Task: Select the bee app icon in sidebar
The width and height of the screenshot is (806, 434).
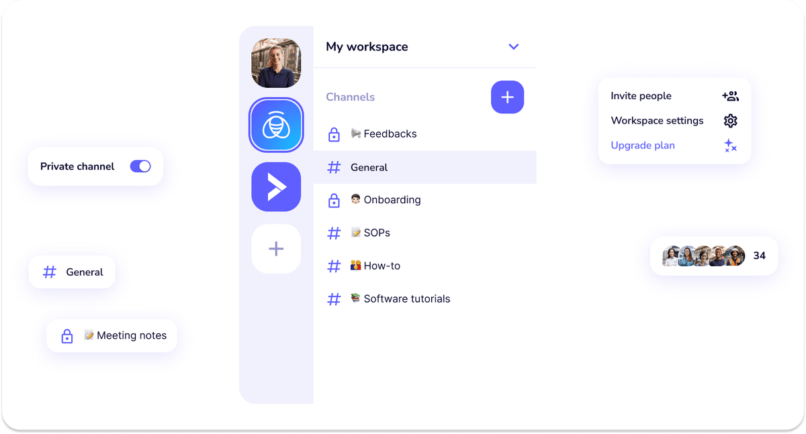Action: 276,125
